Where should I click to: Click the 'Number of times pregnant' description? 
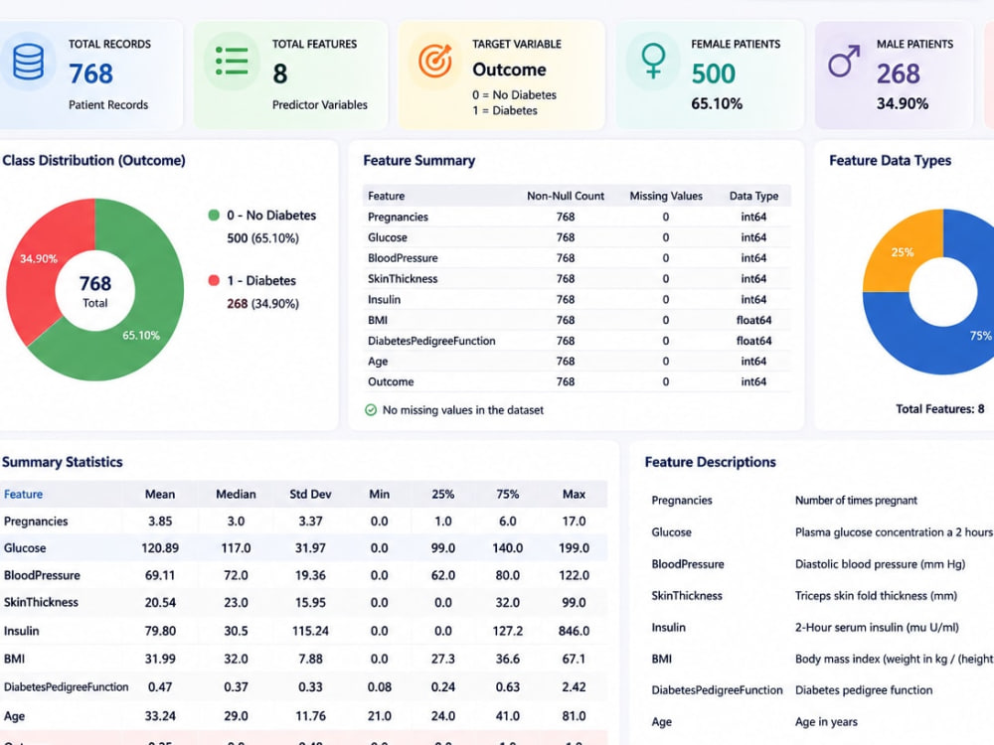(856, 501)
